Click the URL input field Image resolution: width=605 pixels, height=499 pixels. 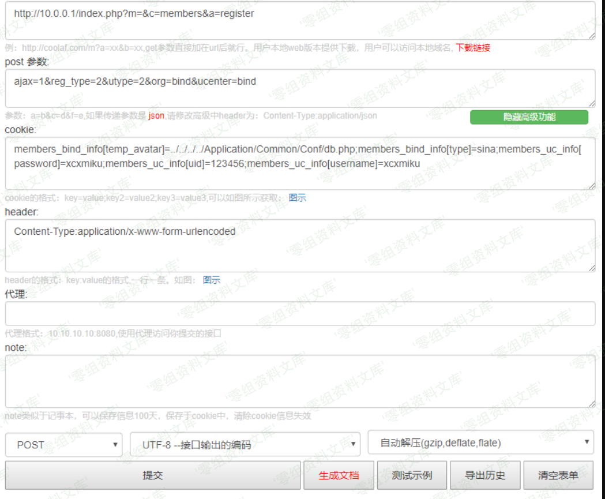pyautogui.click(x=300, y=20)
